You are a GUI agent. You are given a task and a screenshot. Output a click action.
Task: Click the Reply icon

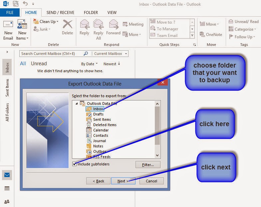pos(85,24)
